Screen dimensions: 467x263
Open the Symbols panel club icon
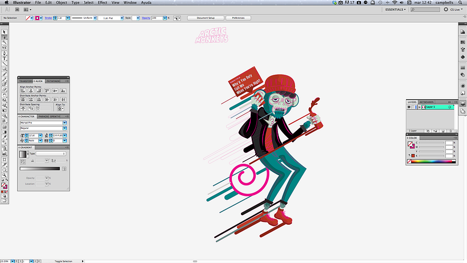(462, 56)
